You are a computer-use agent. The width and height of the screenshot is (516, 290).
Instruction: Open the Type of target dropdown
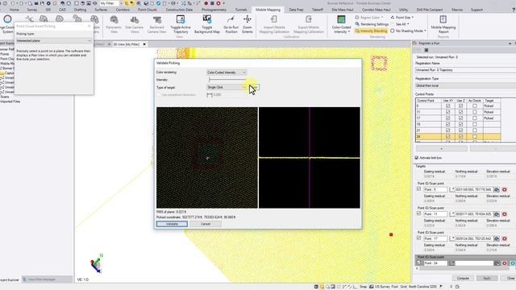tap(227, 87)
